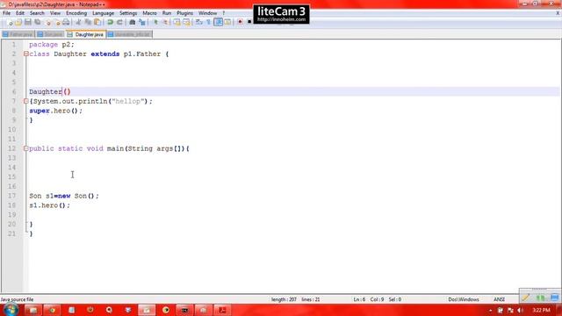
Task: Open the Firefox taskbar icon
Action: 90,310
